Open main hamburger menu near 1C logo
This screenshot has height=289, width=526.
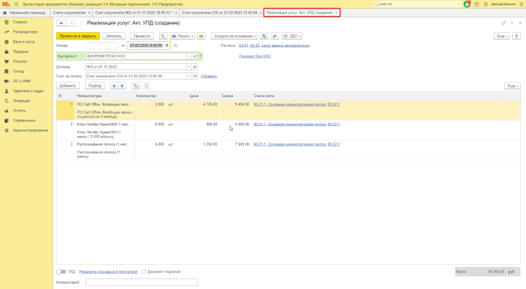(x=16, y=4)
